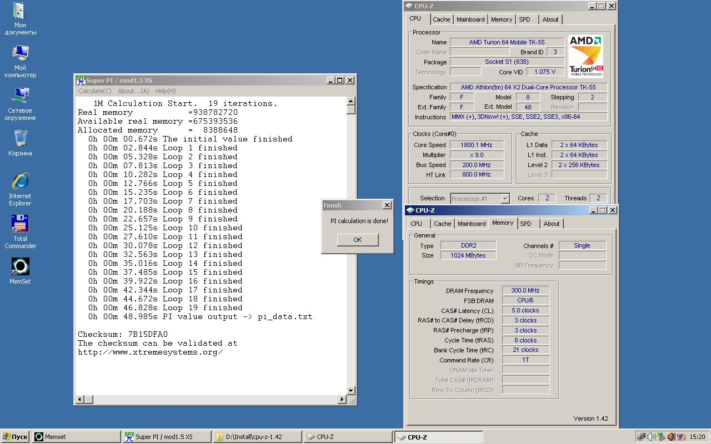The height and width of the screenshot is (444, 711).
Task: Click the Bank Cycle Time 21 clocks value
Action: pos(525,350)
